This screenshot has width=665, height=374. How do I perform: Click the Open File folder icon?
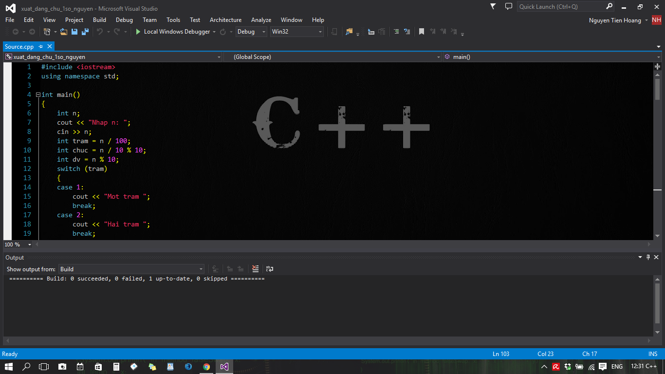click(63, 32)
